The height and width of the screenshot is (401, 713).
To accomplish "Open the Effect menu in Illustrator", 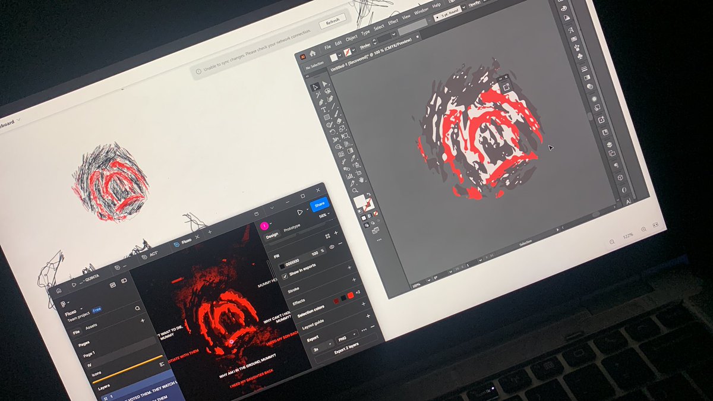I will [393, 22].
